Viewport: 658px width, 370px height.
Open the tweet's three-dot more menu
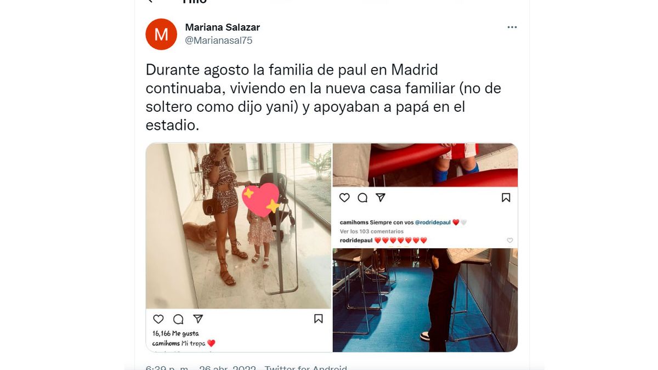tap(512, 27)
